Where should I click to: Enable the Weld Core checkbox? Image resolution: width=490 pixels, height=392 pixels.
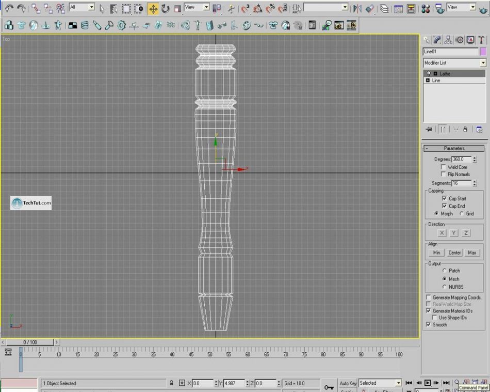pos(443,167)
